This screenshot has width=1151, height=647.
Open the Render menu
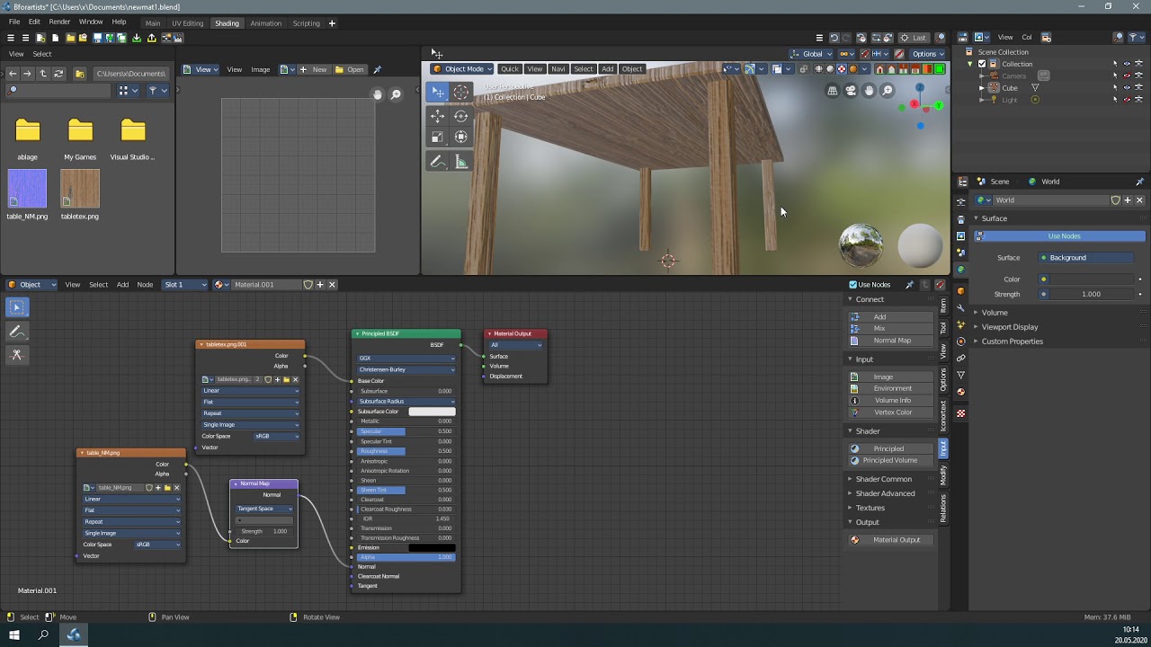point(59,22)
